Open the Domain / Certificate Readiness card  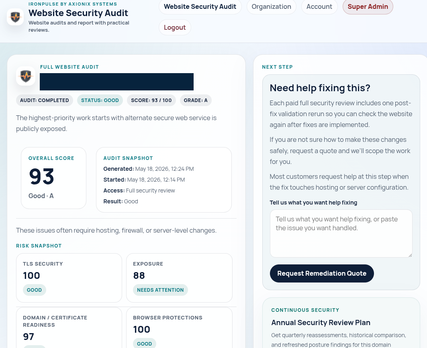pyautogui.click(x=69, y=328)
